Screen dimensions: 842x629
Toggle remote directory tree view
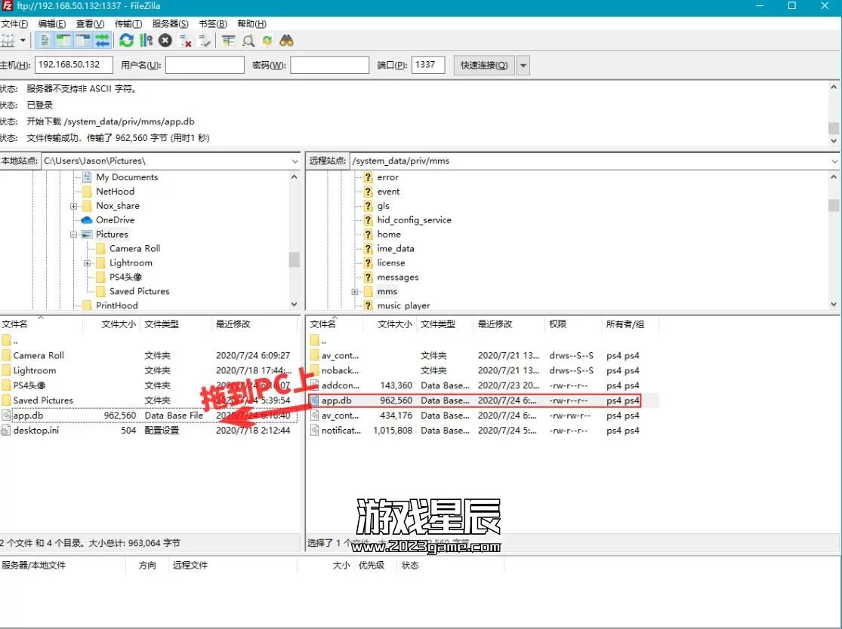pyautogui.click(x=83, y=41)
